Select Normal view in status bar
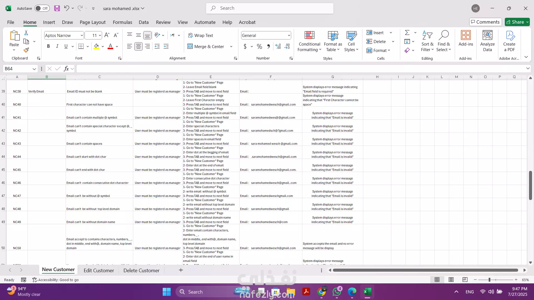This screenshot has width=534, height=300. (437, 280)
